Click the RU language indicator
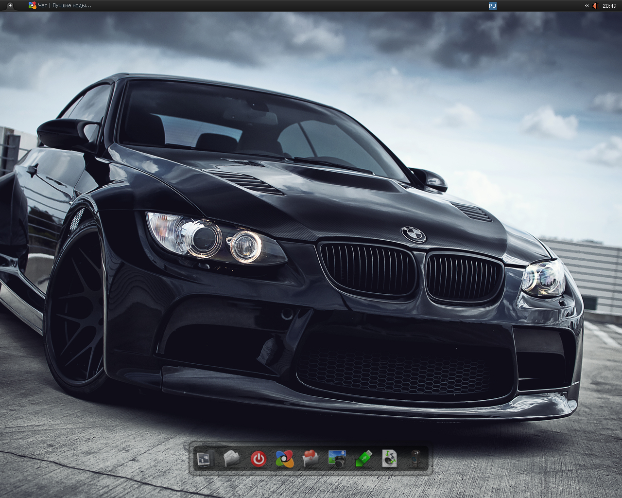Screen dimensions: 622x498 [x=493, y=6]
